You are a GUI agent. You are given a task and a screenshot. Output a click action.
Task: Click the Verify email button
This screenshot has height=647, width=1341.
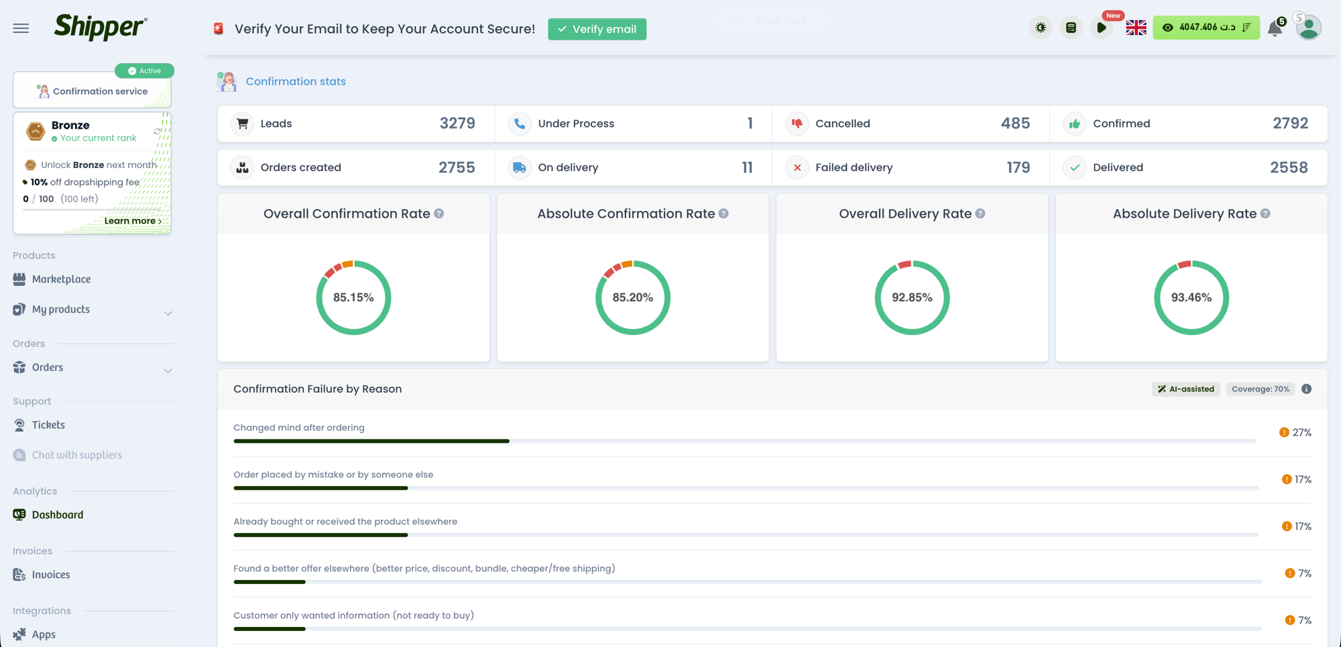[x=597, y=29]
